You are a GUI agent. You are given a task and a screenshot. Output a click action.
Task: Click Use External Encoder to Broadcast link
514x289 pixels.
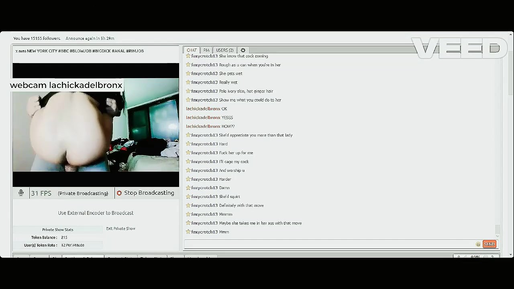pos(96,213)
